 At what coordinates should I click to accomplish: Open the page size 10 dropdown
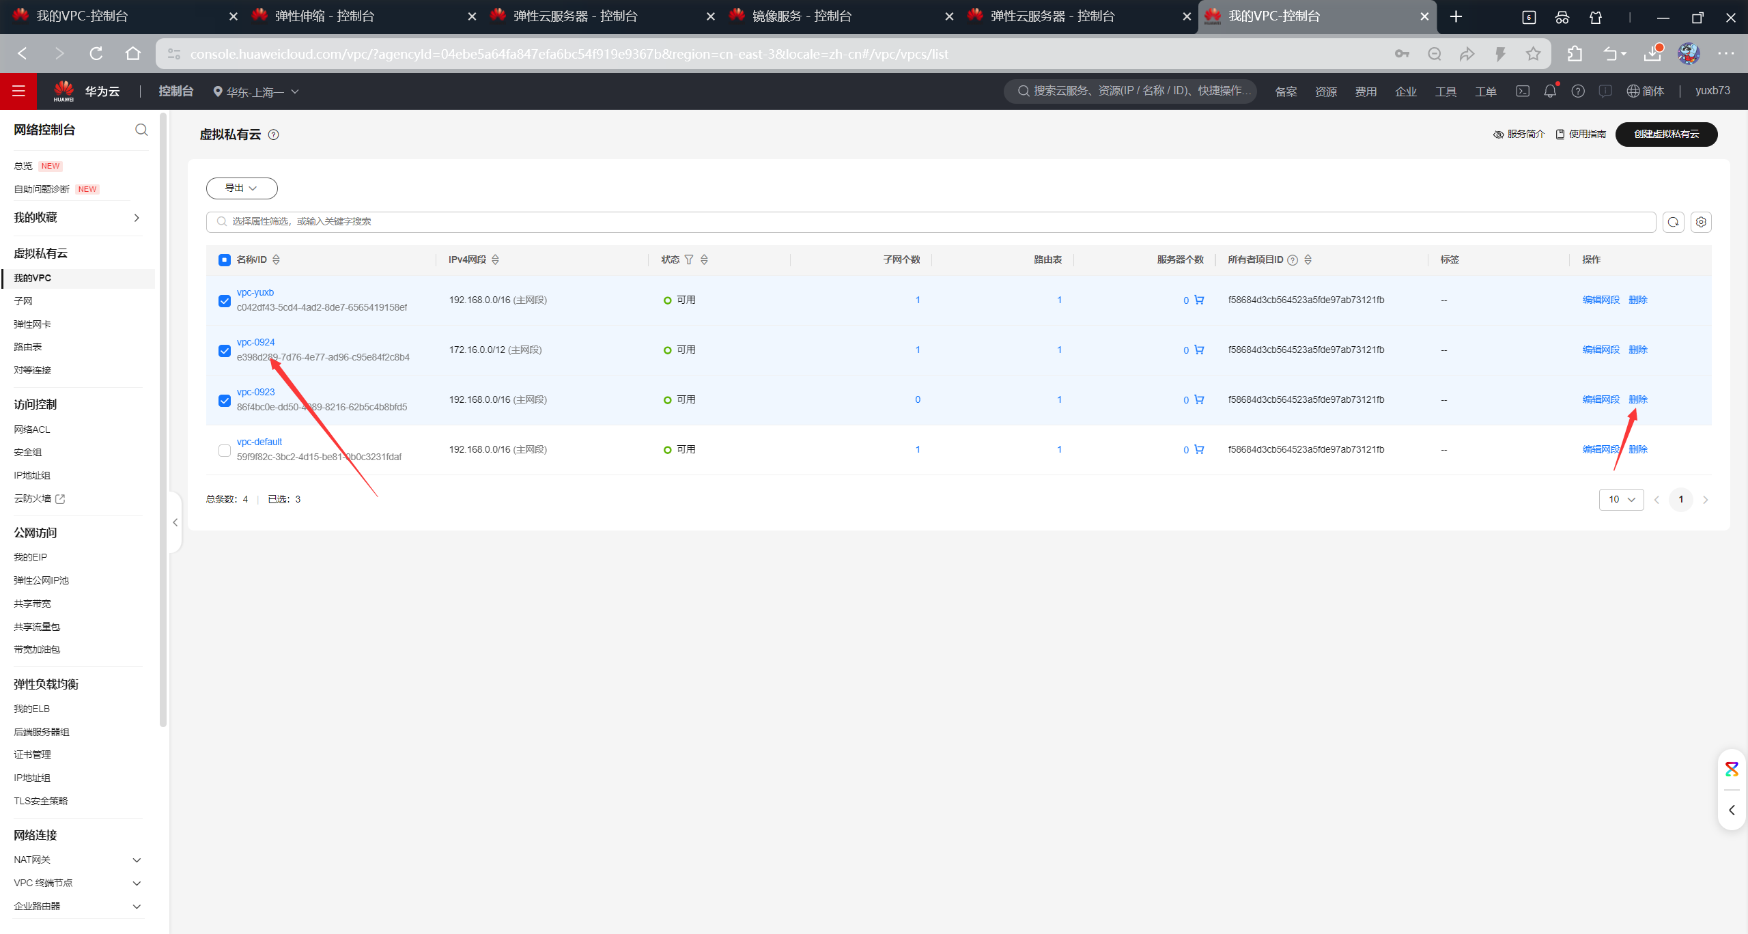[x=1621, y=500]
